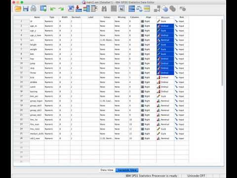This screenshot has width=237, height=178.
Task: Click the 'id' variable name cell
Action: click(37, 21)
